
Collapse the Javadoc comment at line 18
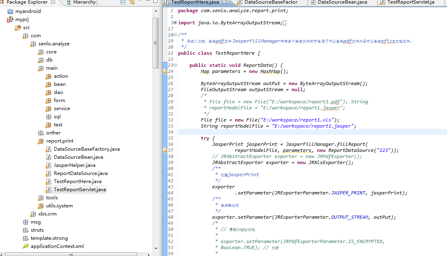pyautogui.click(x=175, y=35)
